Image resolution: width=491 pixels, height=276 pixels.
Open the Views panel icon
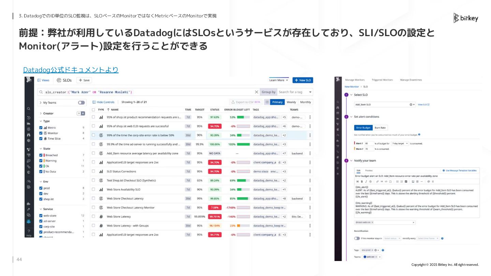pyautogui.click(x=39, y=80)
